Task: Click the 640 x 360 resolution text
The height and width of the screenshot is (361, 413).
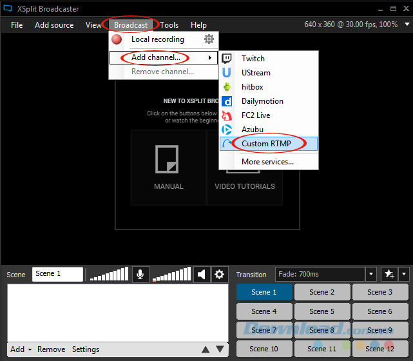Action: tap(351, 24)
